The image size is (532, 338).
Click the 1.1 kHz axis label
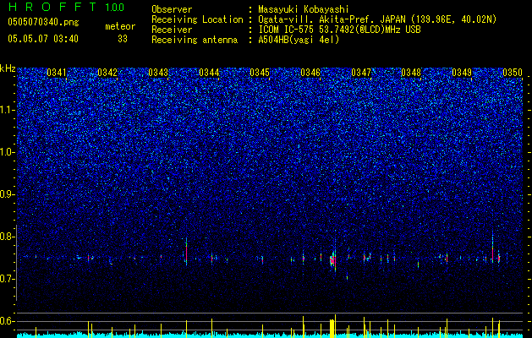[7, 110]
